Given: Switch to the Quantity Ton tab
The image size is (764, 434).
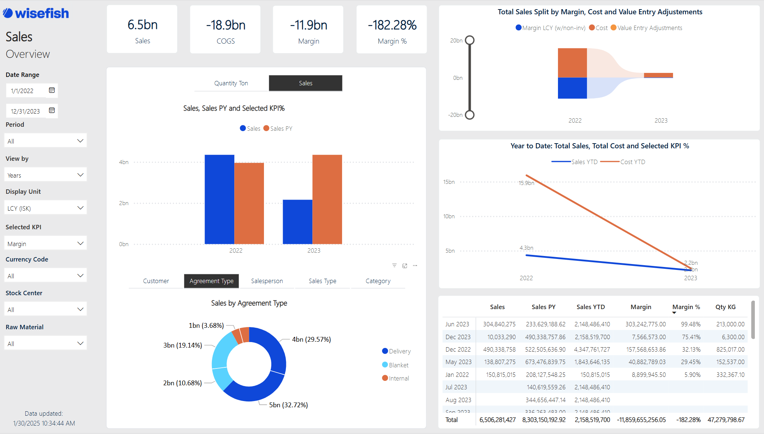Looking at the screenshot, I should (x=231, y=83).
